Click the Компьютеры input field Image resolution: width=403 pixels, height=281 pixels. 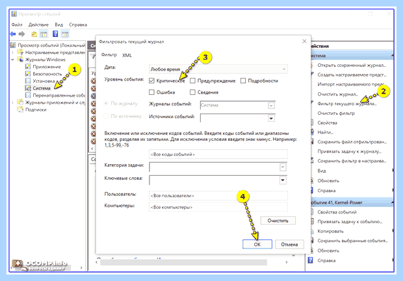218,207
